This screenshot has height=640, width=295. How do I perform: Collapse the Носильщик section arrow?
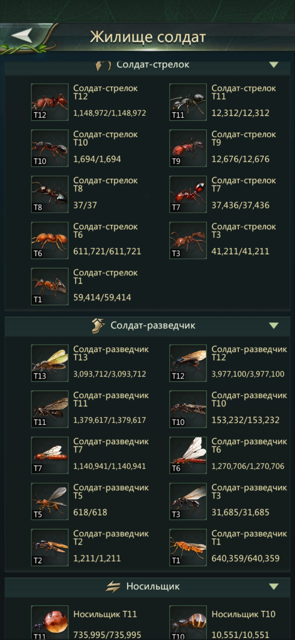point(273,586)
